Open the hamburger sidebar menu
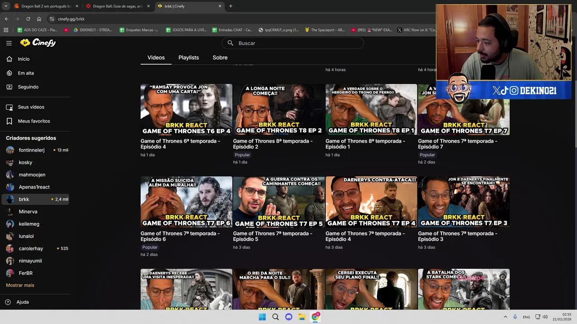 point(9,43)
